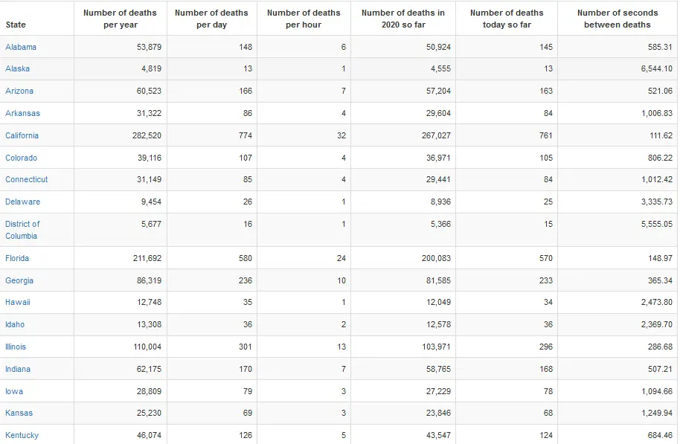The image size is (680, 444).
Task: Click Number of seconds between deaths header
Action: pos(618,19)
